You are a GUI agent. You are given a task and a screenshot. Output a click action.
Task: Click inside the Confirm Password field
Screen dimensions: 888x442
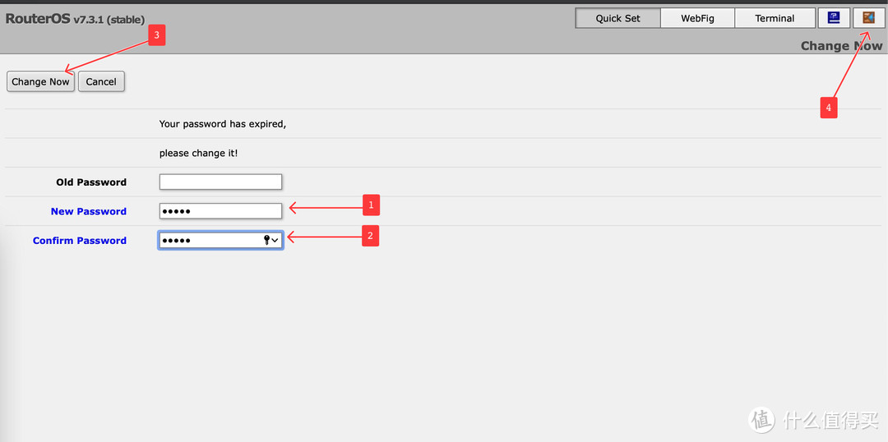tap(210, 240)
